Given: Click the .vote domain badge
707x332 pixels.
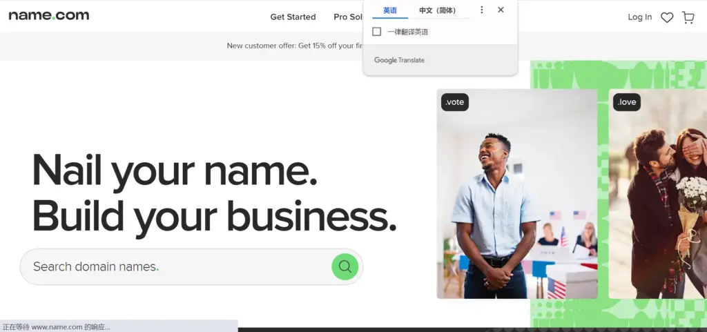Looking at the screenshot, I should click(455, 102).
